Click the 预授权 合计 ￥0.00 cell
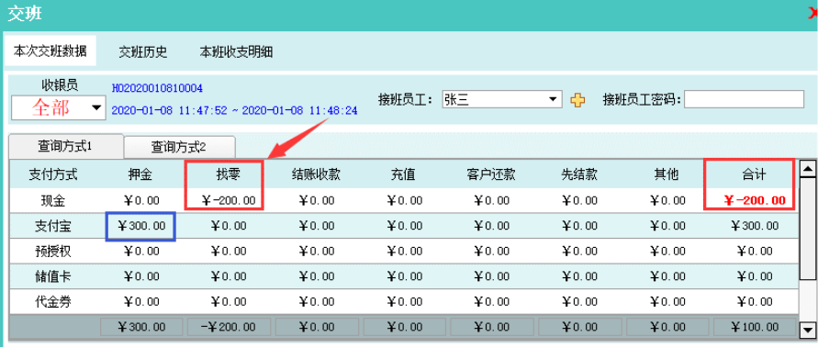 pyautogui.click(x=755, y=252)
